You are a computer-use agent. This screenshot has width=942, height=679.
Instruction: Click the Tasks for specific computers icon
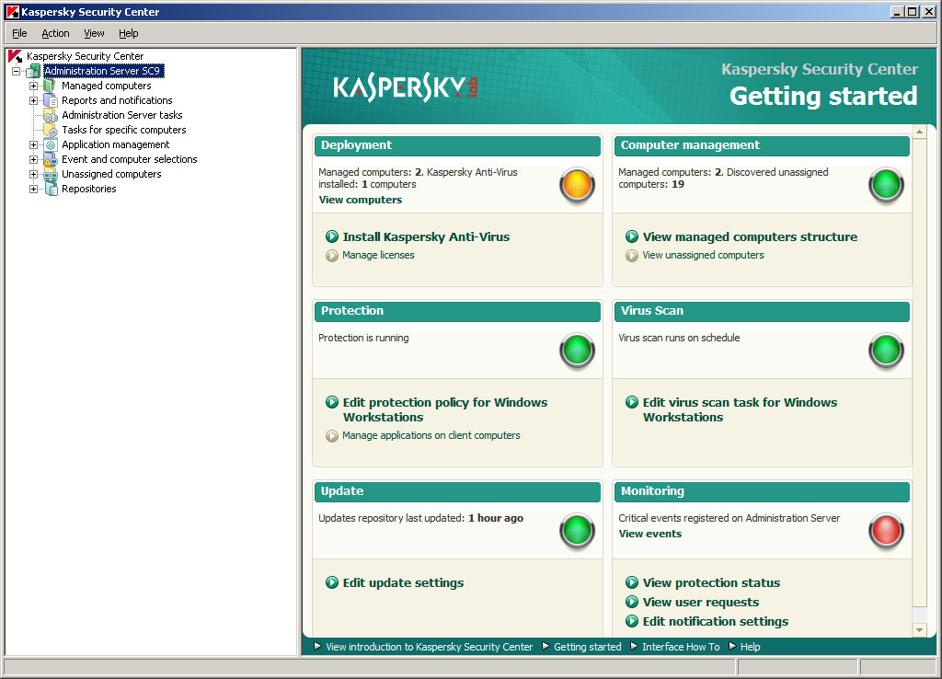[x=51, y=130]
